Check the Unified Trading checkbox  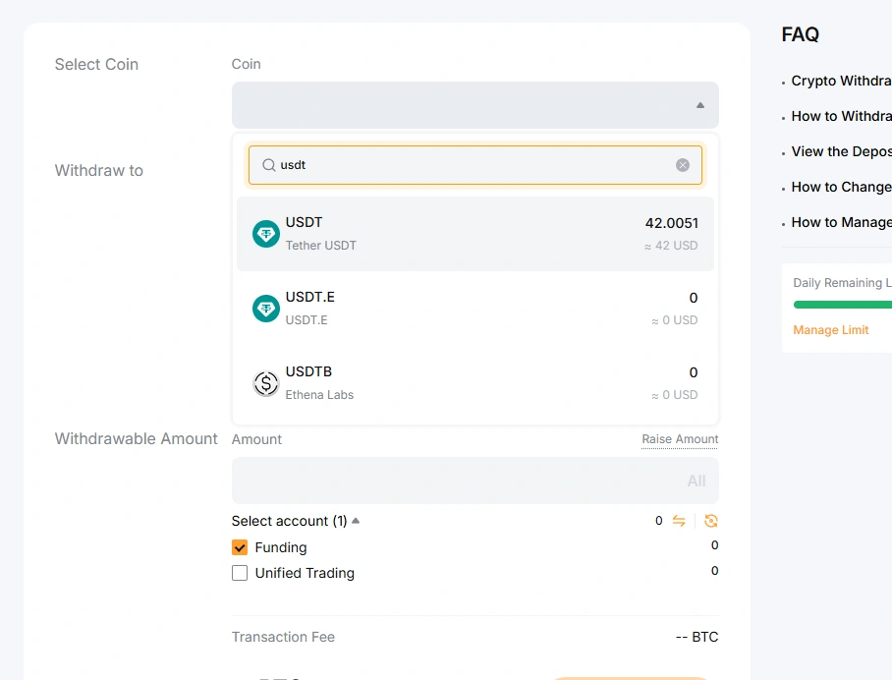point(240,573)
